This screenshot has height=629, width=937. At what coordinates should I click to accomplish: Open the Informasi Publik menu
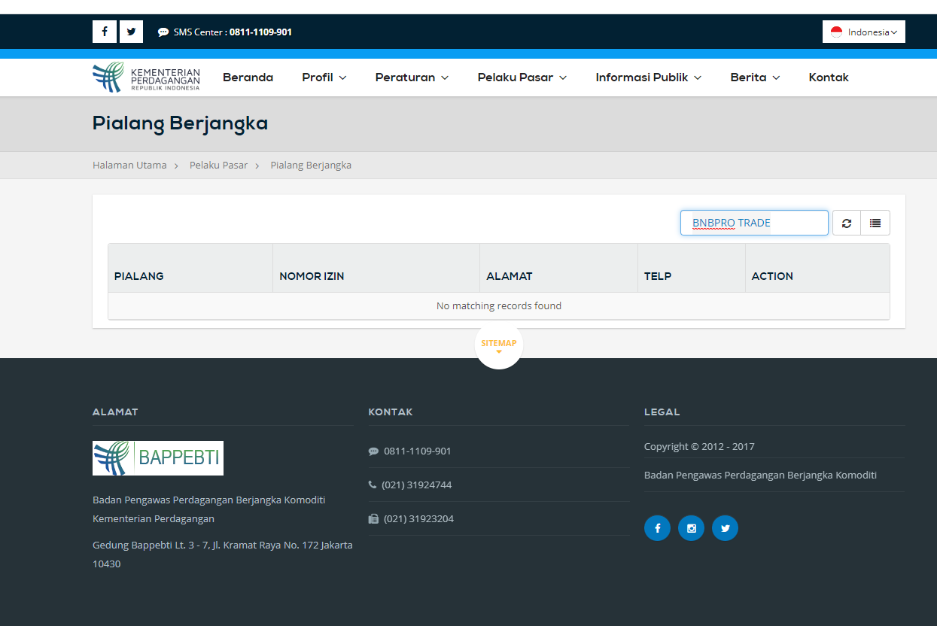[648, 77]
